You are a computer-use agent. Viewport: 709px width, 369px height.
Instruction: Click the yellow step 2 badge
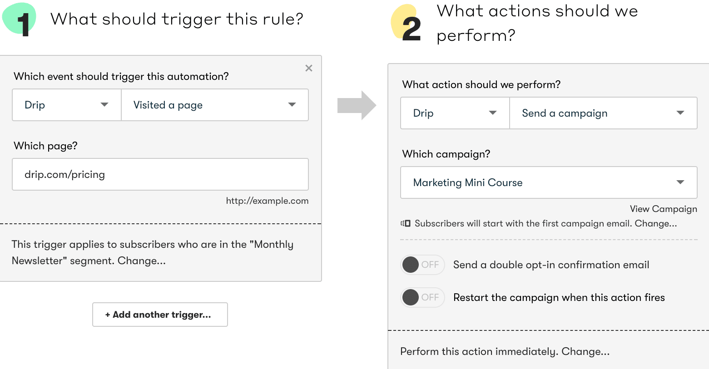[407, 23]
